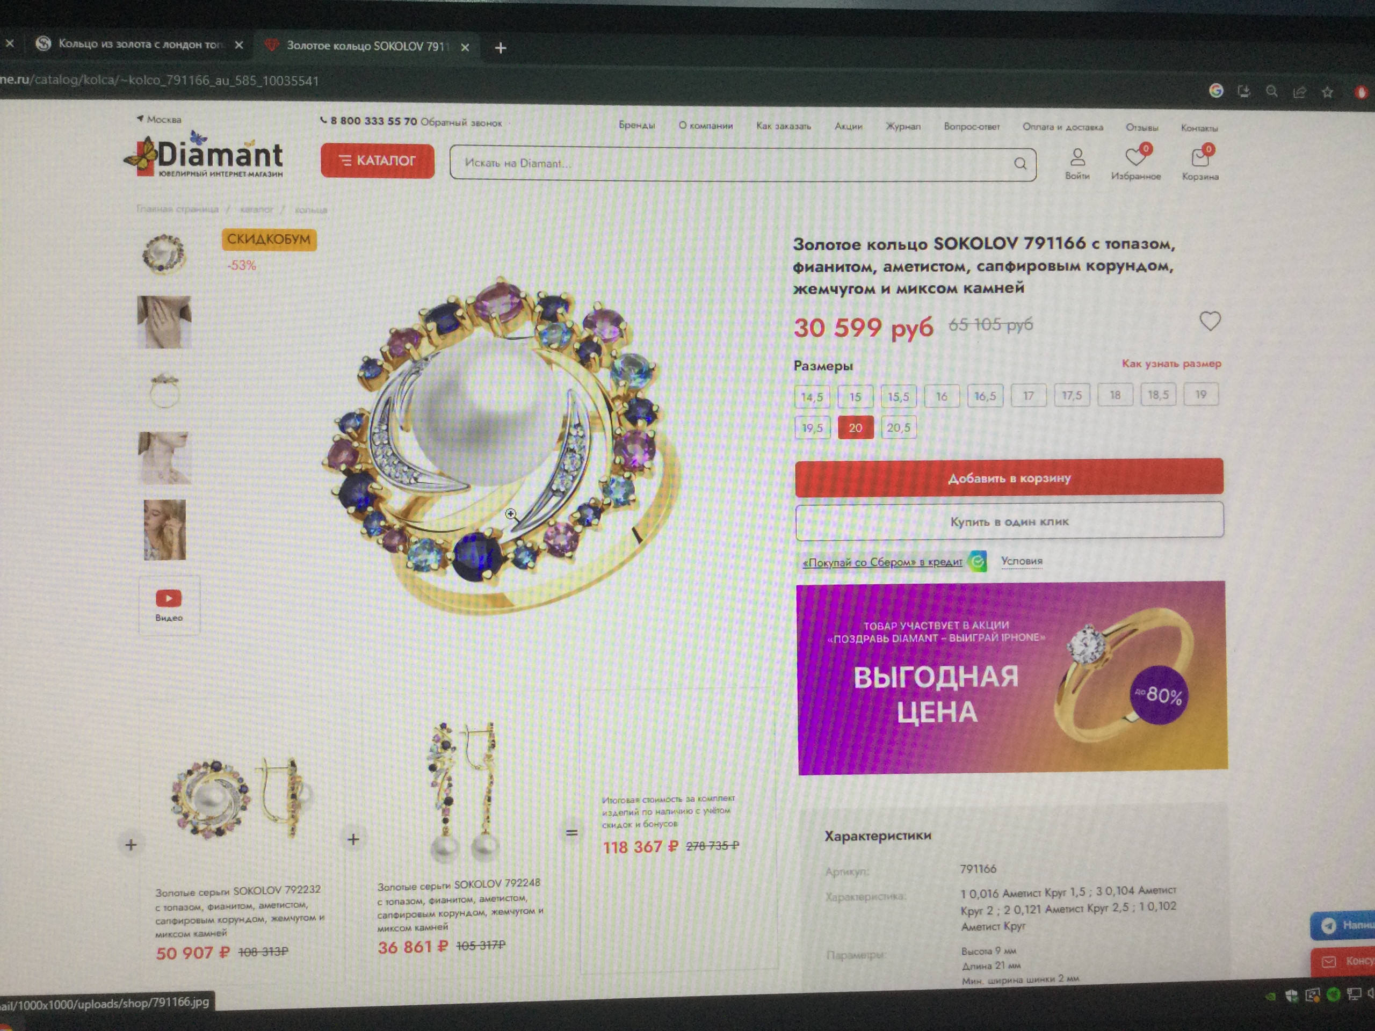This screenshot has width=1375, height=1031.
Task: Click Добавить в корзину button
Action: point(1009,477)
